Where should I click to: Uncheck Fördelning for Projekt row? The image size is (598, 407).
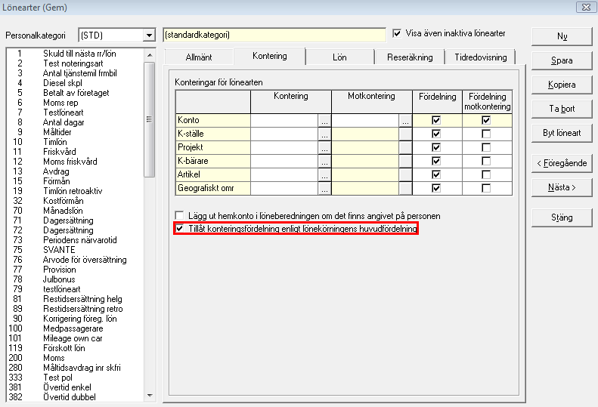pyautogui.click(x=436, y=147)
